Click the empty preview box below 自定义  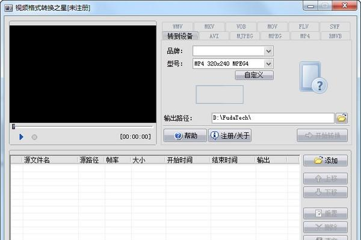(x=220, y=94)
